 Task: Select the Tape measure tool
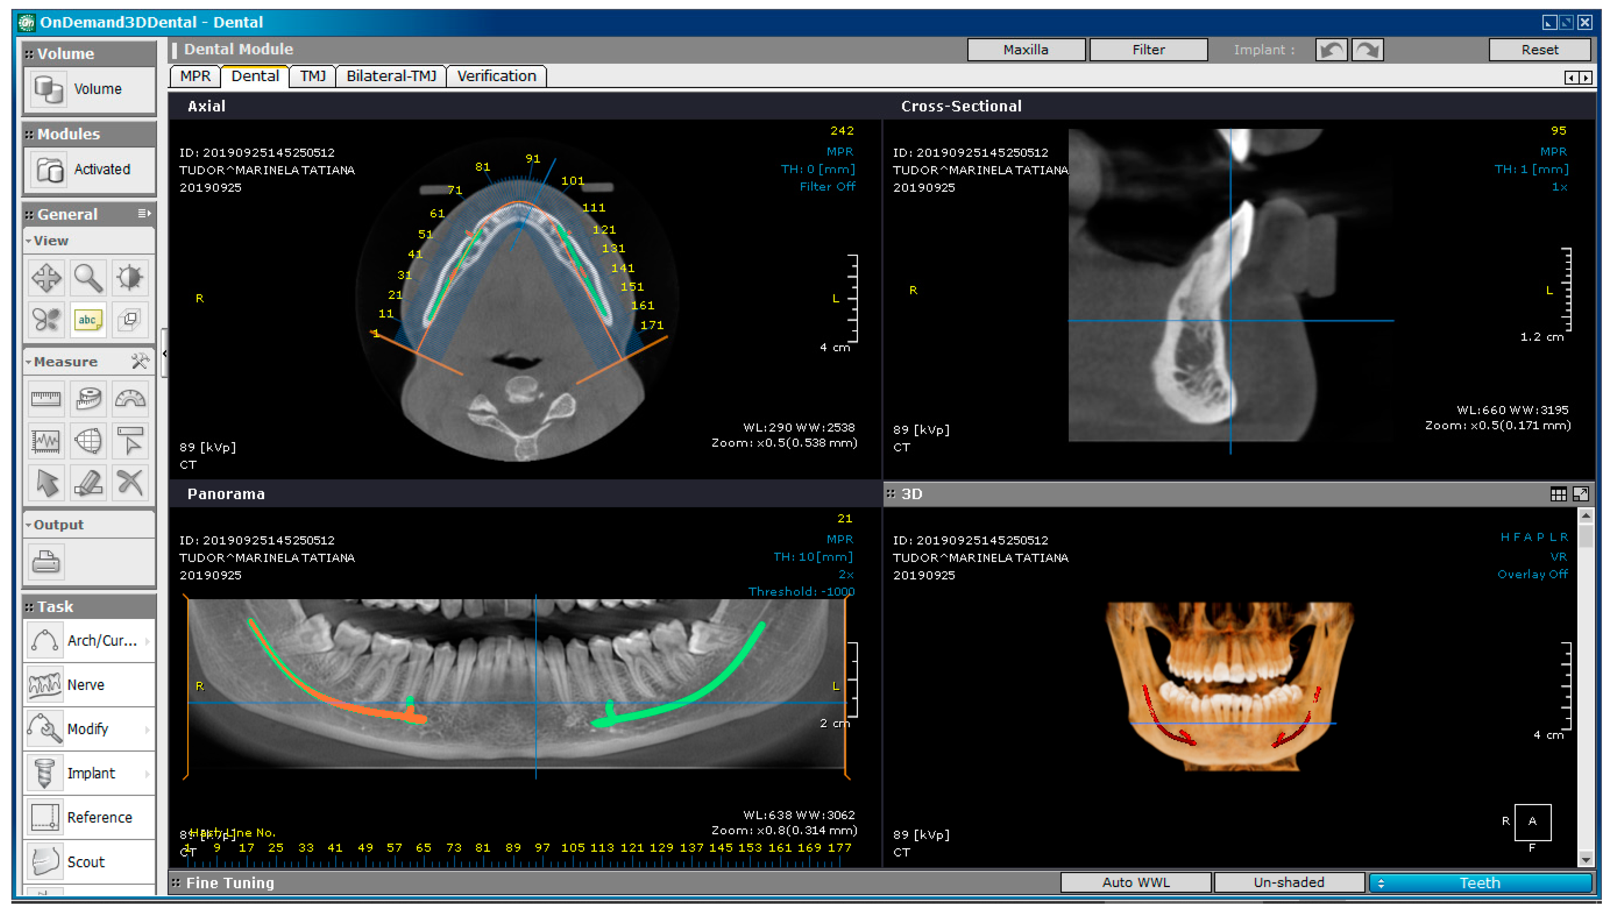(88, 399)
